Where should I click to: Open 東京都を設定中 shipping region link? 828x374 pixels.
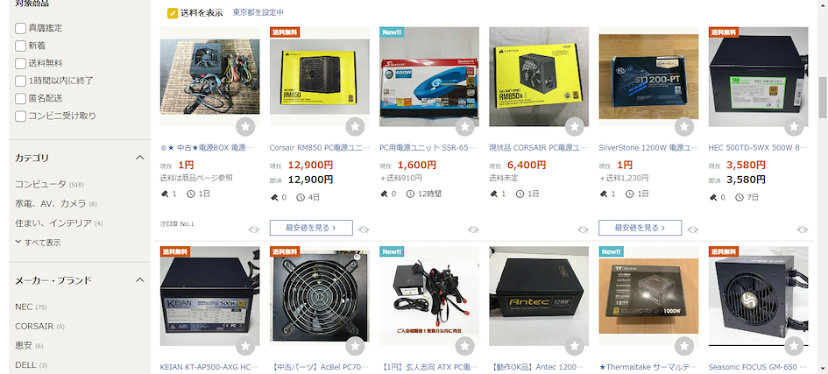[258, 12]
